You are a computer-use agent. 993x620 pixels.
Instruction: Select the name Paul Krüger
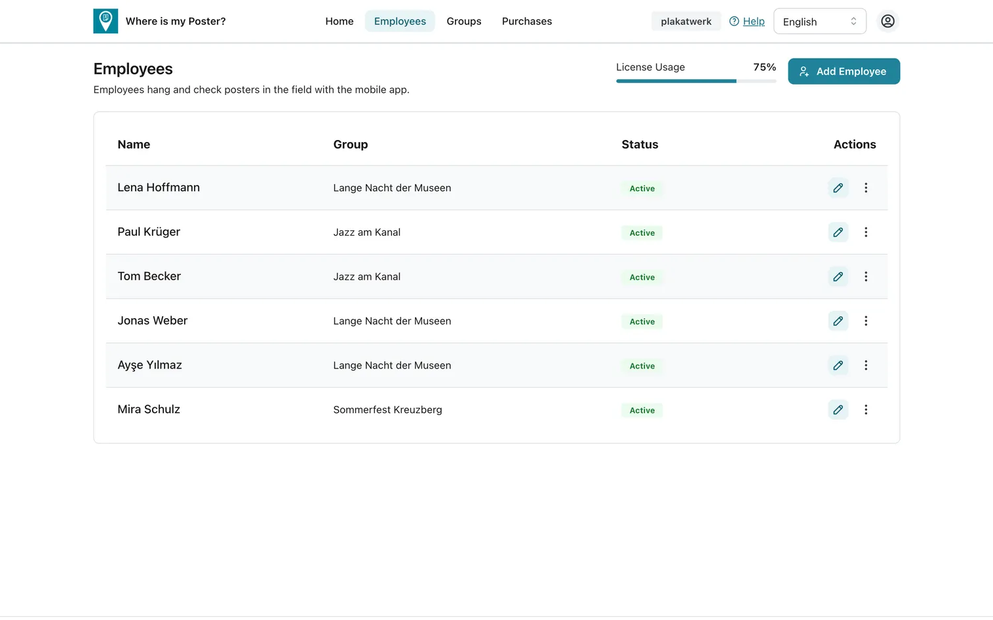point(149,232)
